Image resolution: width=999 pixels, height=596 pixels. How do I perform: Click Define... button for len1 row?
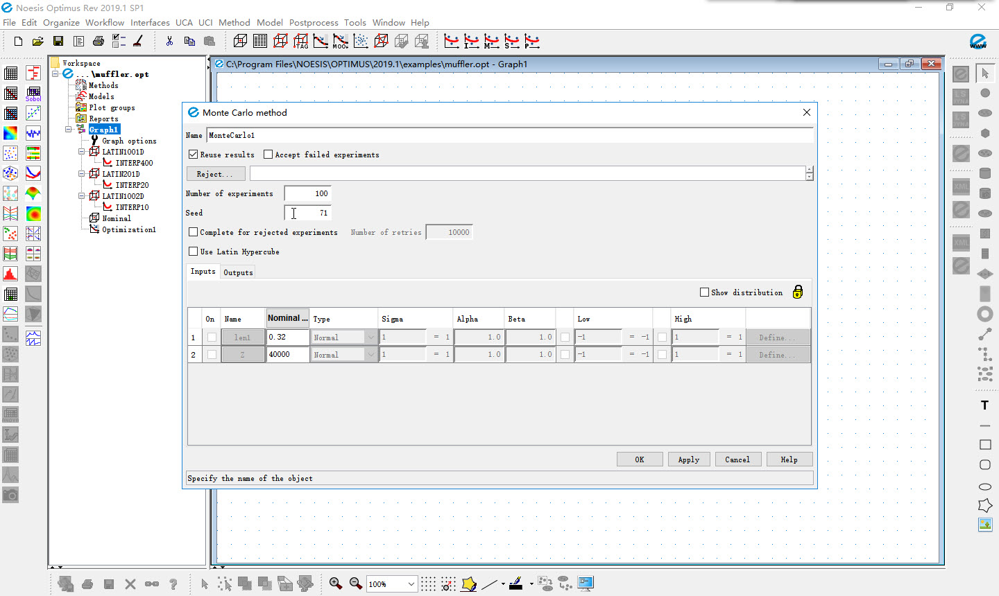click(777, 338)
